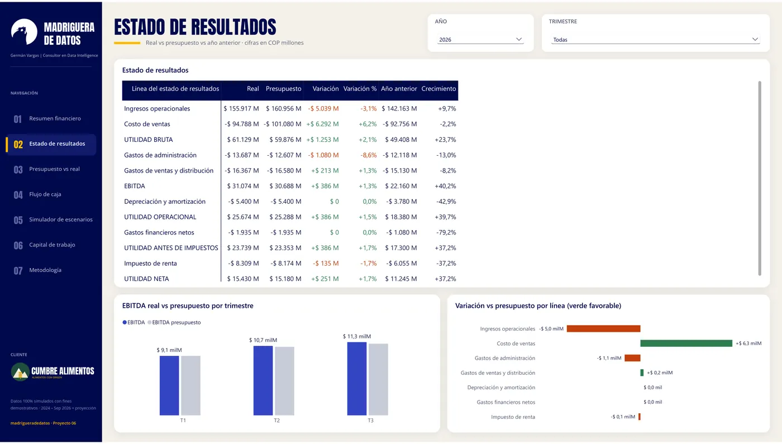Screen dimensions: 782x444
Task: Click the -$ 5.039 M variation value
Action: click(x=323, y=109)
